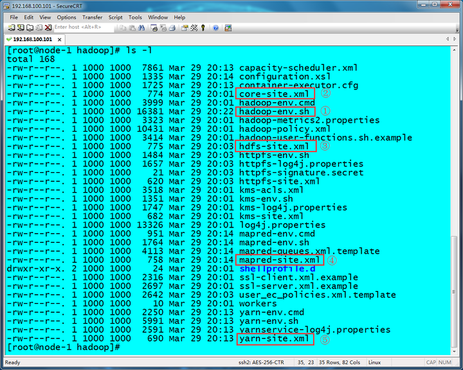Screen dimensions: 463x370
Task: Click the terminal scrollbar down arrow
Action: point(454,351)
